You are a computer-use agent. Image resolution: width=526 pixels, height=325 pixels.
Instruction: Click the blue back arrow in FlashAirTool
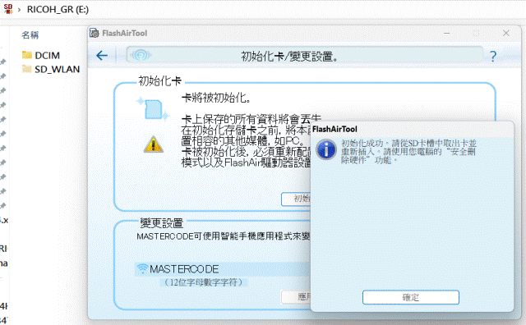[x=102, y=55]
